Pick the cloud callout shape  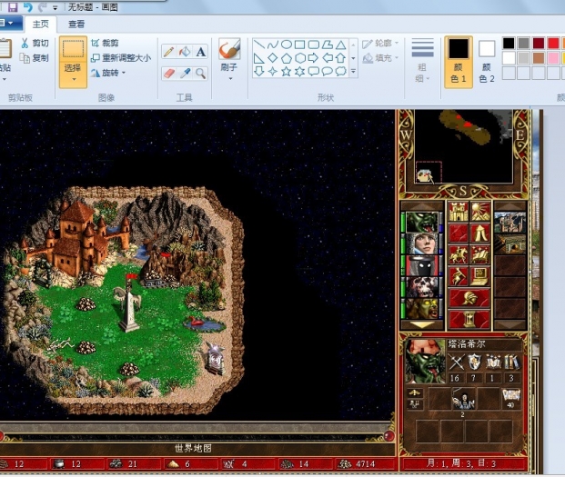click(341, 71)
